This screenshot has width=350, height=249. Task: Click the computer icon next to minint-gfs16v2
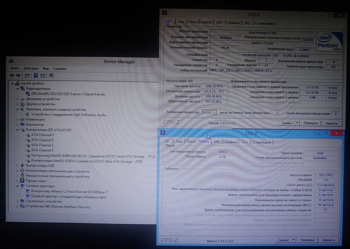17,83
